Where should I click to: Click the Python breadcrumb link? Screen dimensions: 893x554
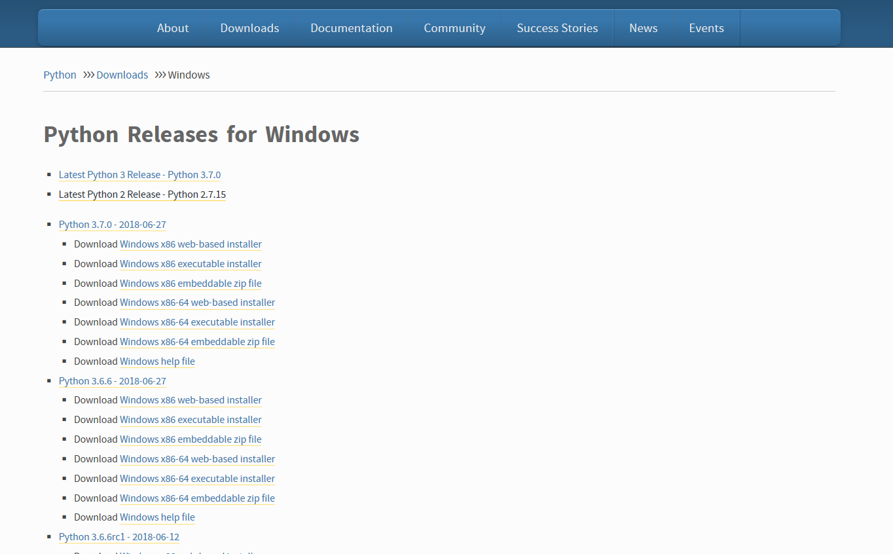tap(60, 75)
